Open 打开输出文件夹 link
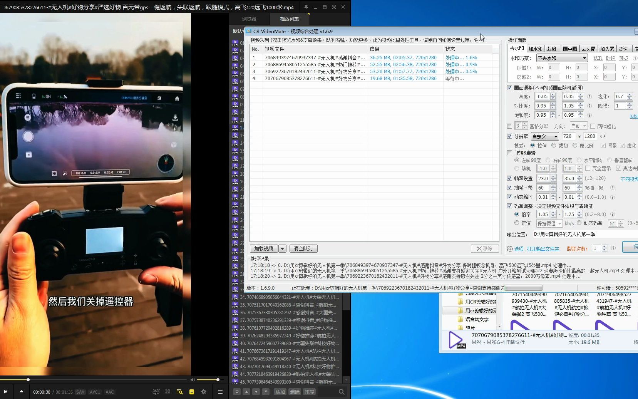 [x=543, y=249]
